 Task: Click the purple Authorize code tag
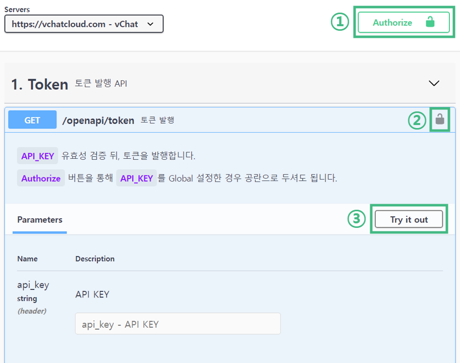pos(41,178)
